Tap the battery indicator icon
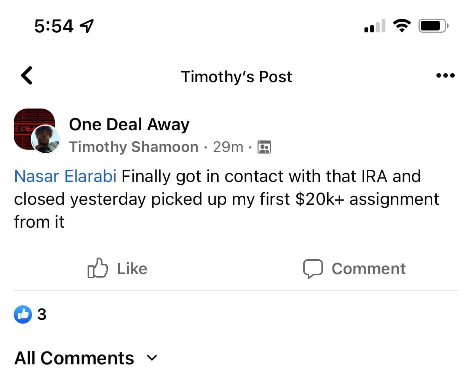The height and width of the screenshot is (372, 473). (x=433, y=26)
